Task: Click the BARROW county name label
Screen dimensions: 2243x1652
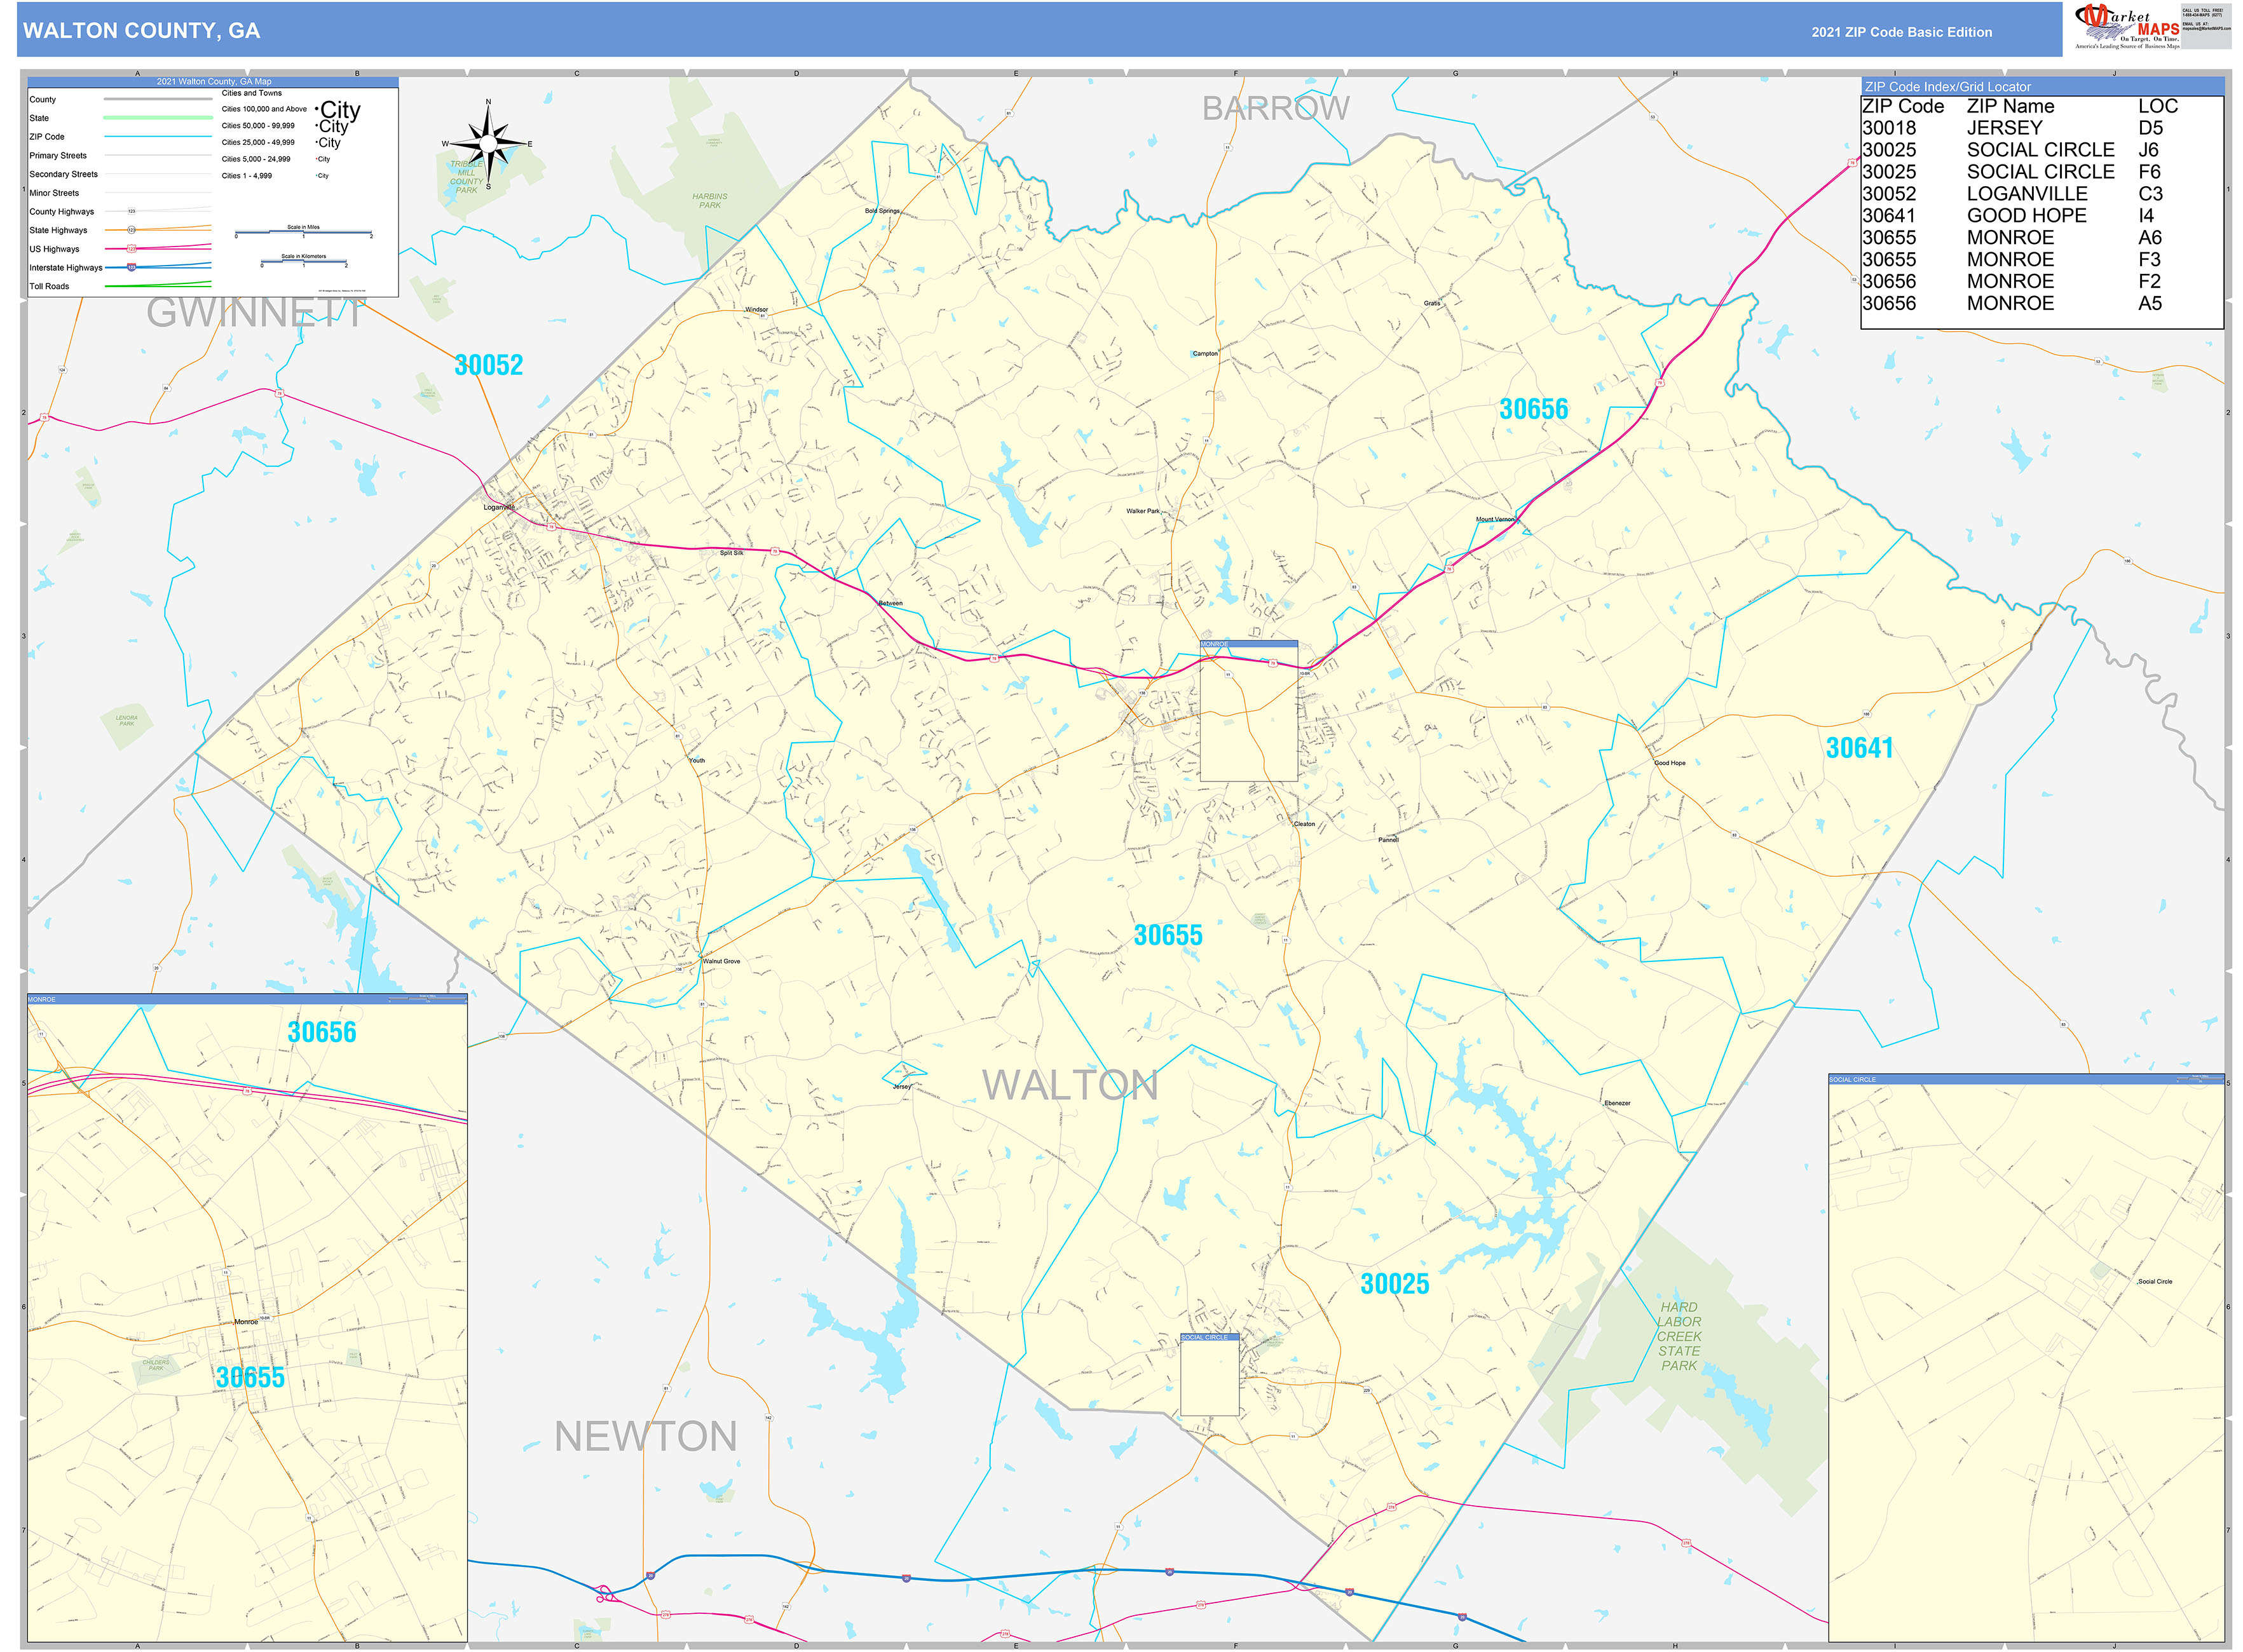Action: (1276, 108)
